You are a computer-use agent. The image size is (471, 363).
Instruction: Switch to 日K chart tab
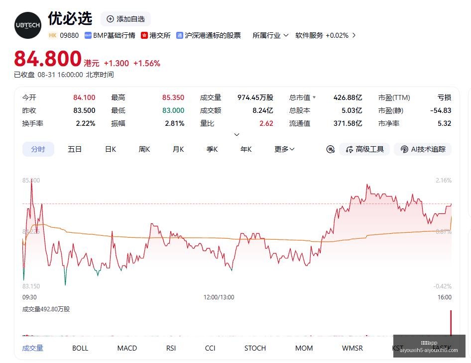[x=110, y=149]
